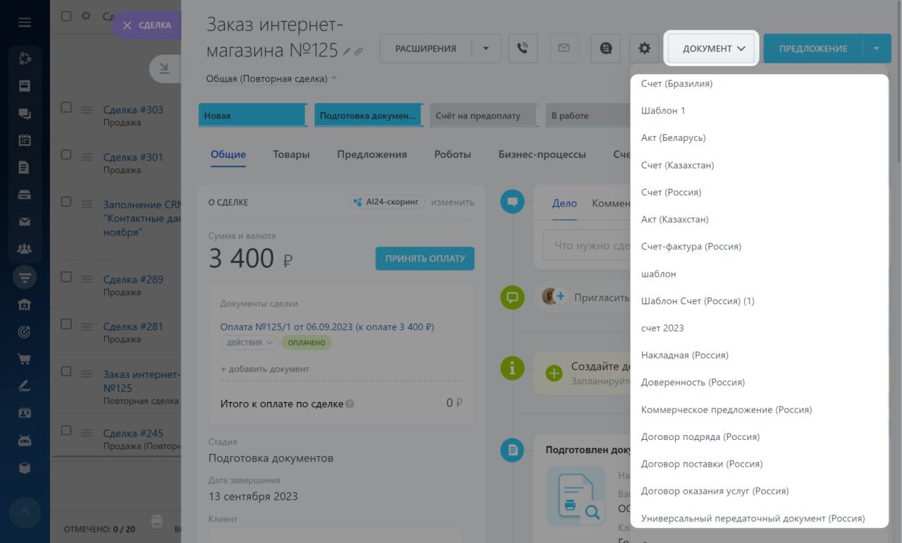Set deal stage to В работе

(588, 116)
